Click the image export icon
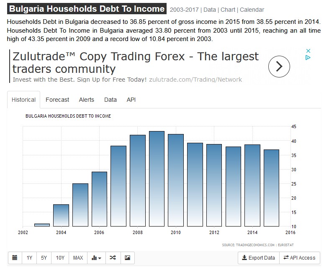Viewport: 329px width, 273px height. pyautogui.click(x=128, y=258)
